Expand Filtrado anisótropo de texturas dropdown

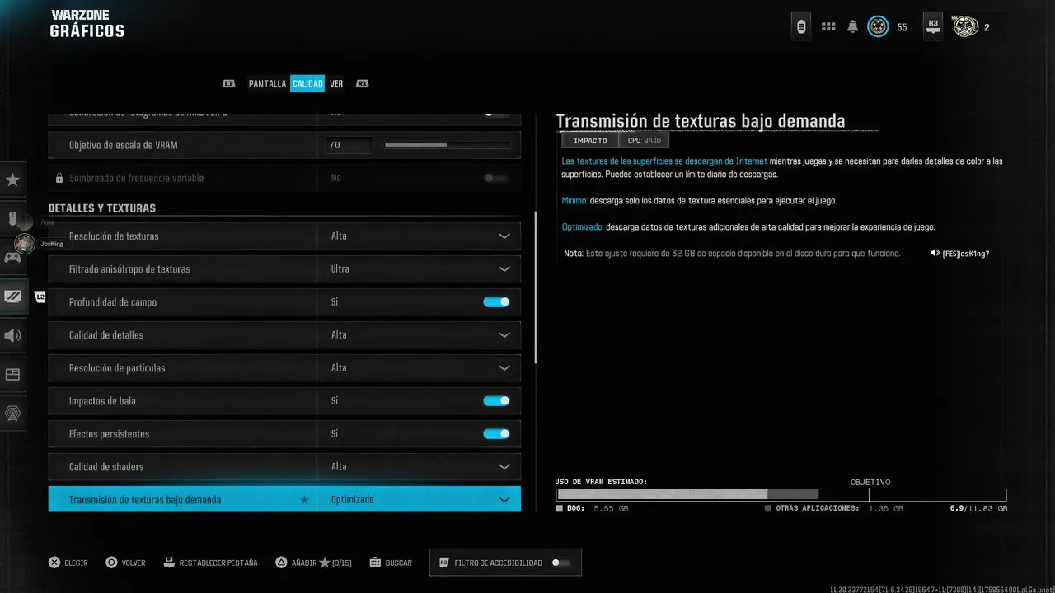pyautogui.click(x=504, y=269)
